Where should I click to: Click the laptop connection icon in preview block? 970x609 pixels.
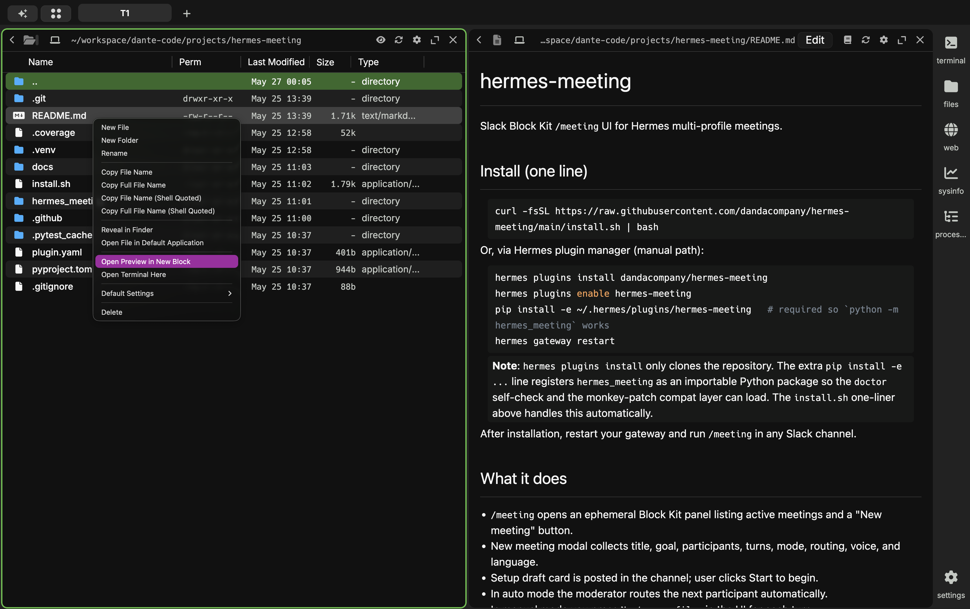pyautogui.click(x=519, y=40)
